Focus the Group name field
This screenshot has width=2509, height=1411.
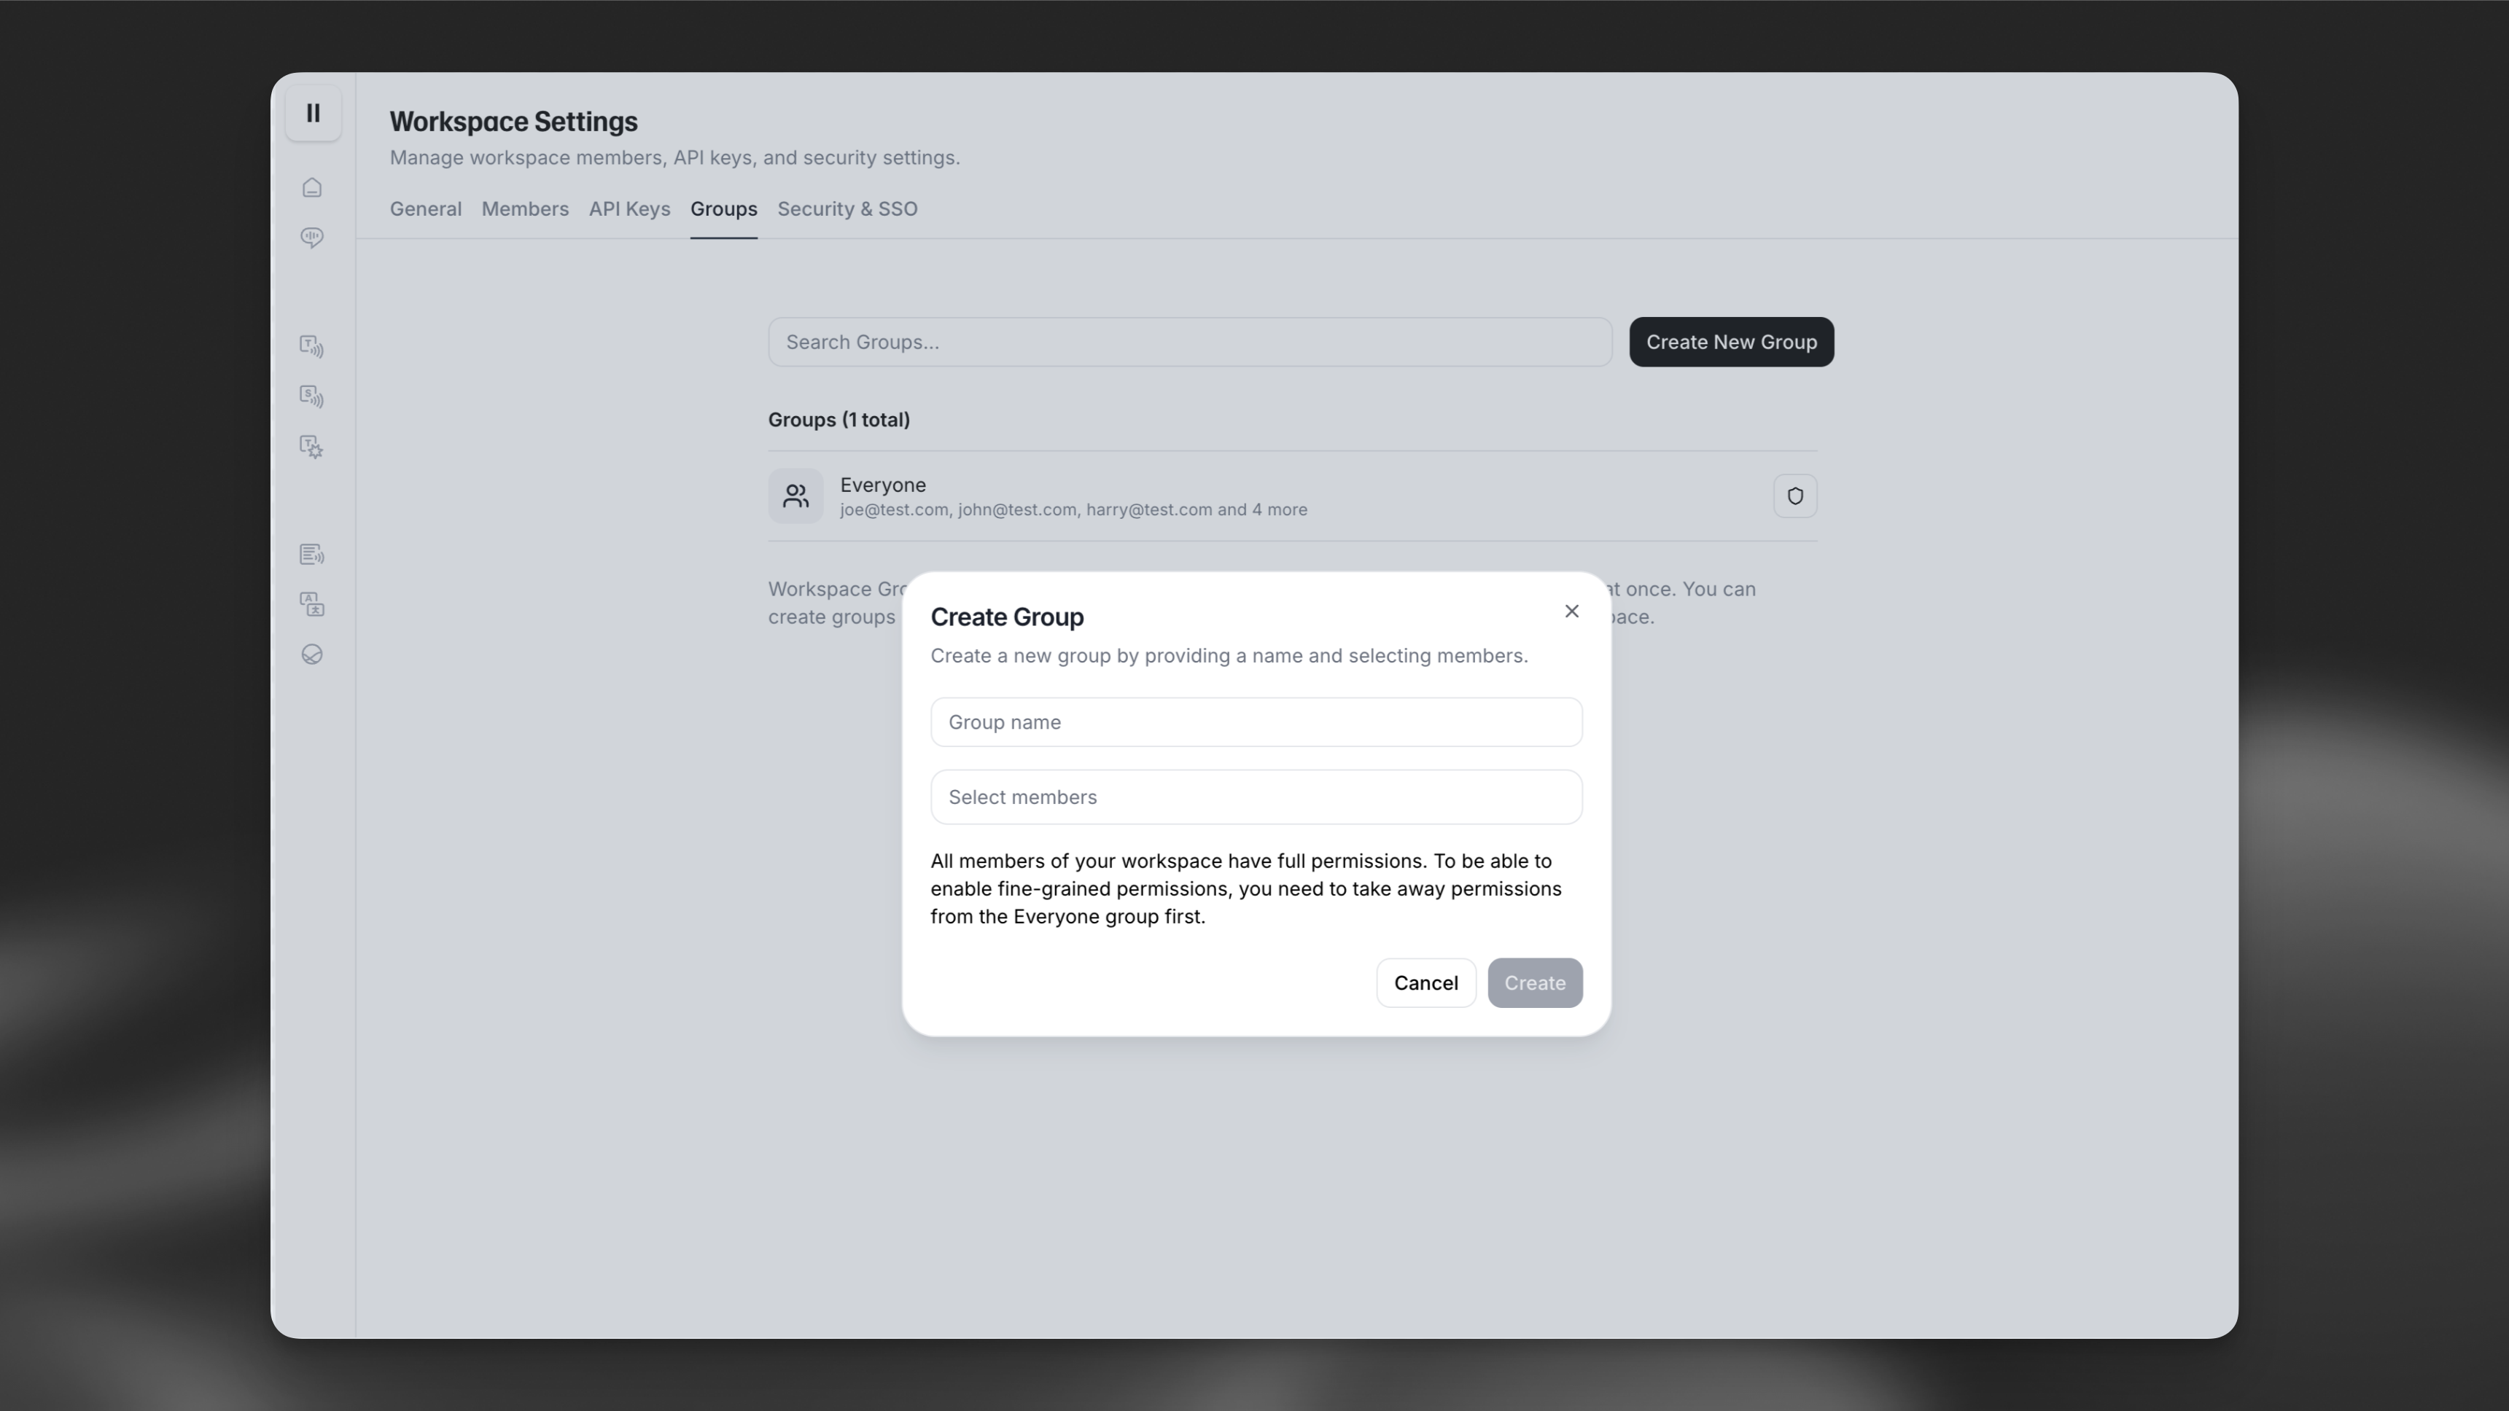click(1256, 722)
